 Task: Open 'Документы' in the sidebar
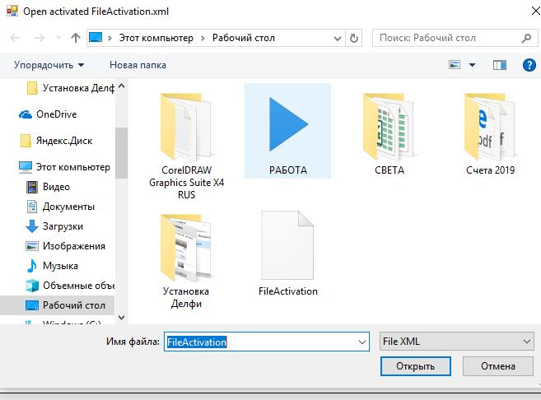coord(60,207)
